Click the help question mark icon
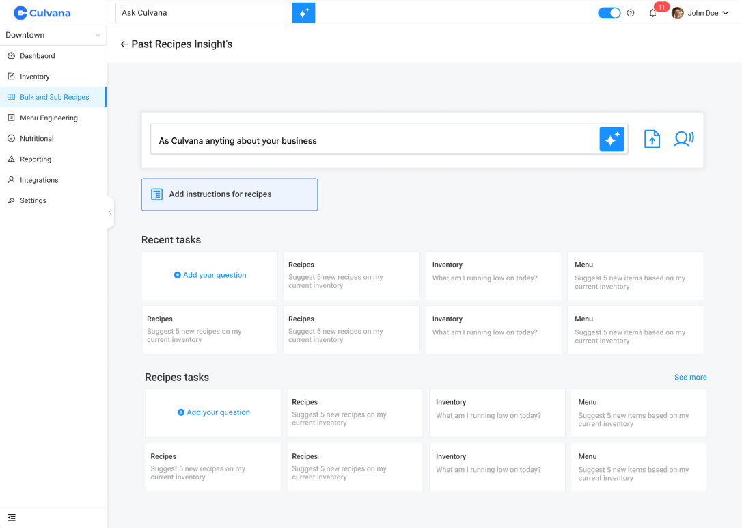Image resolution: width=742 pixels, height=528 pixels. pyautogui.click(x=631, y=13)
